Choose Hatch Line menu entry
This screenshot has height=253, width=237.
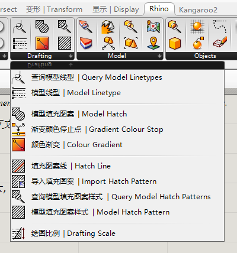point(117,166)
